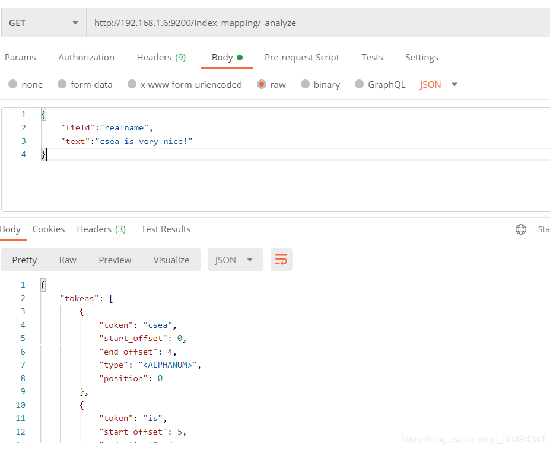Toggle response line wrapping icon
This screenshot has width=550, height=450.
click(281, 260)
